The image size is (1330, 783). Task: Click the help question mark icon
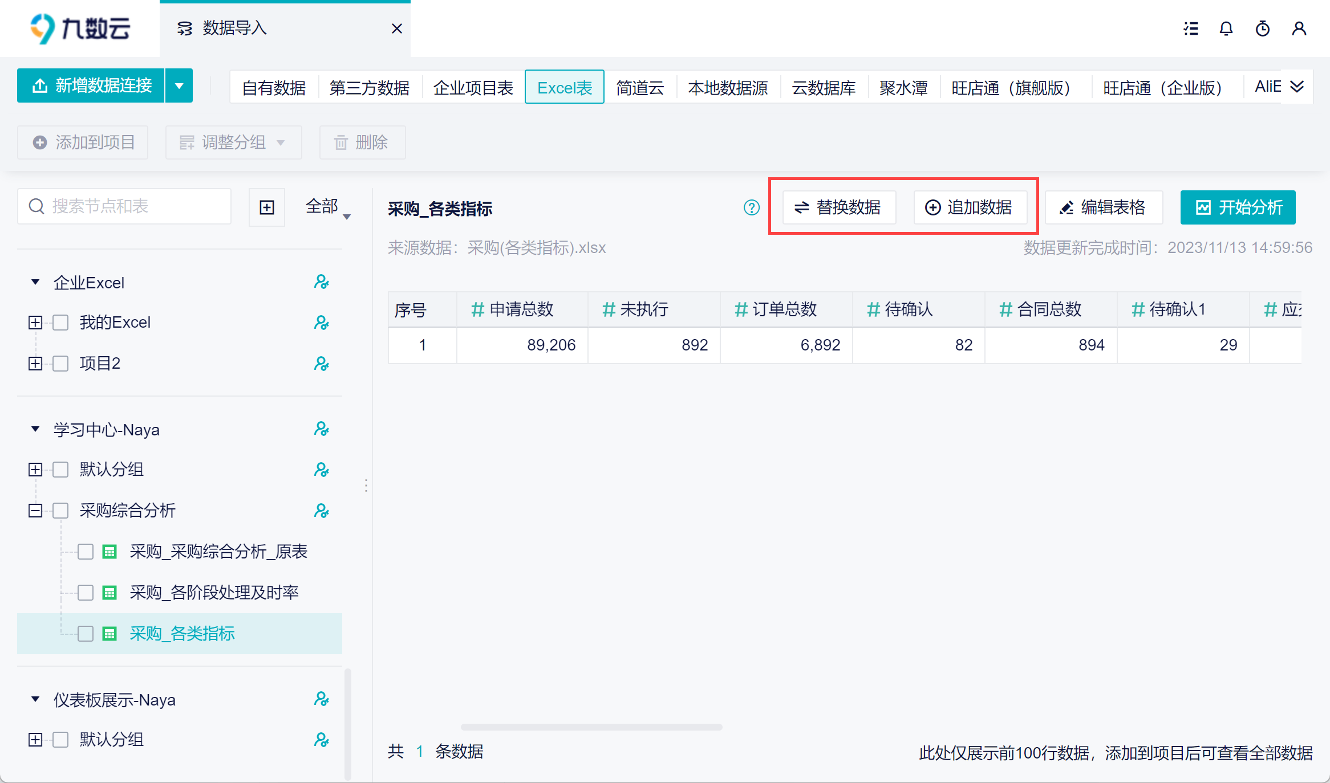pyautogui.click(x=752, y=207)
